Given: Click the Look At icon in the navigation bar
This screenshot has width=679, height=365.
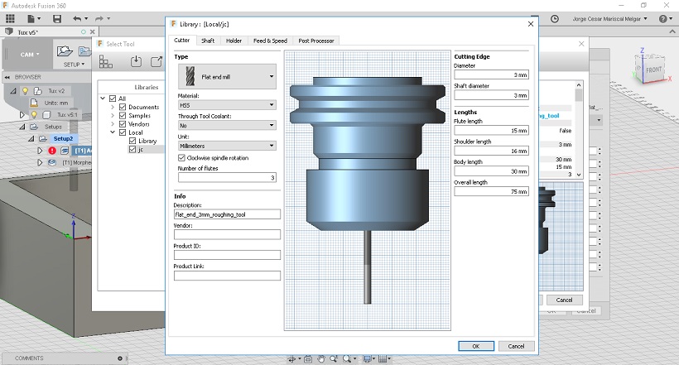Looking at the screenshot, I should click(x=308, y=359).
